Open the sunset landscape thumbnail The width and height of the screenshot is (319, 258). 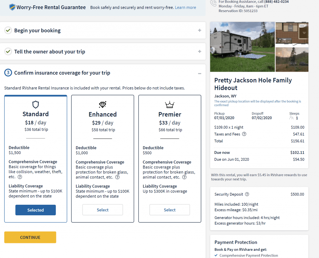pyautogui.click(x=292, y=60)
